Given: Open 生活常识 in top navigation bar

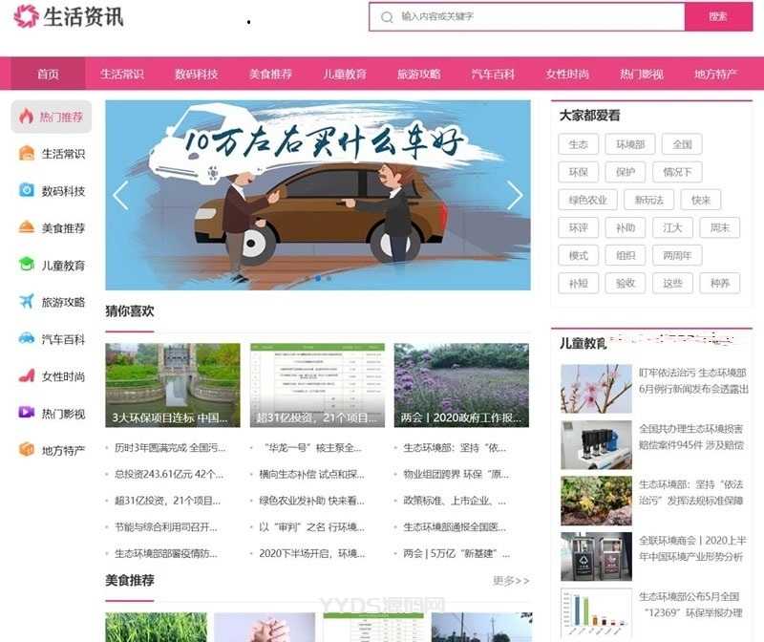Looking at the screenshot, I should (x=122, y=75).
